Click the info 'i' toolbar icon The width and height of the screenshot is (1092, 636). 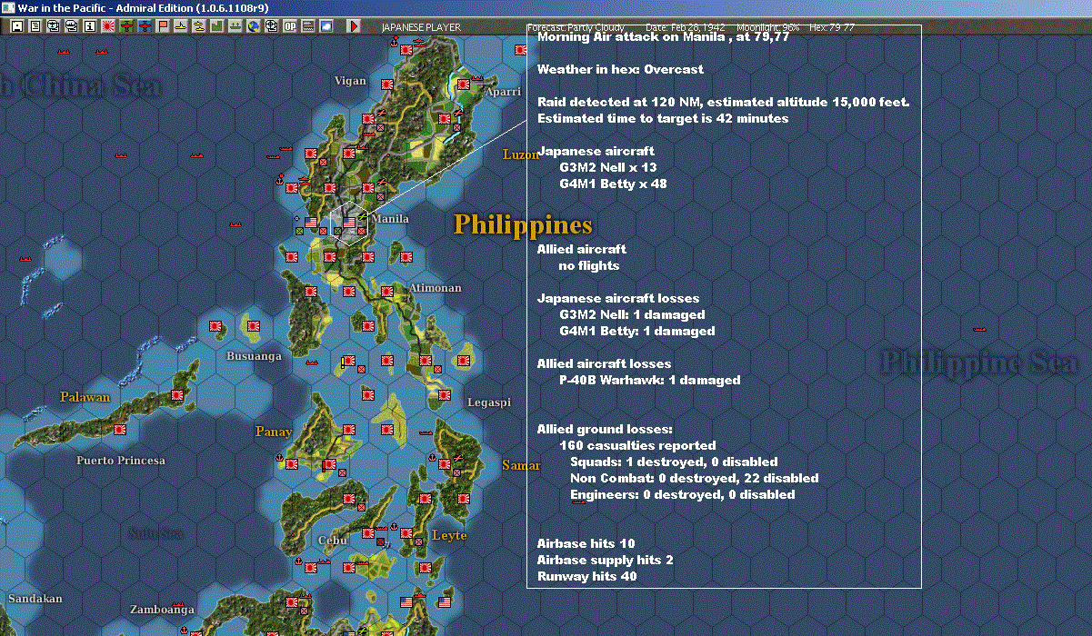point(89,27)
